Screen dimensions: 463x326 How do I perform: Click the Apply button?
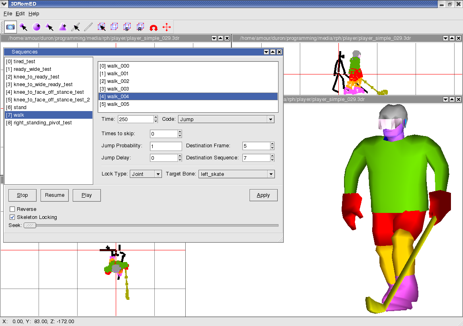(x=263, y=195)
